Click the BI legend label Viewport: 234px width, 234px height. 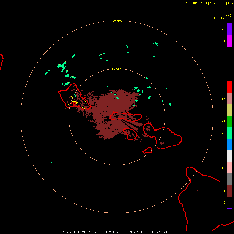[x=223, y=191]
